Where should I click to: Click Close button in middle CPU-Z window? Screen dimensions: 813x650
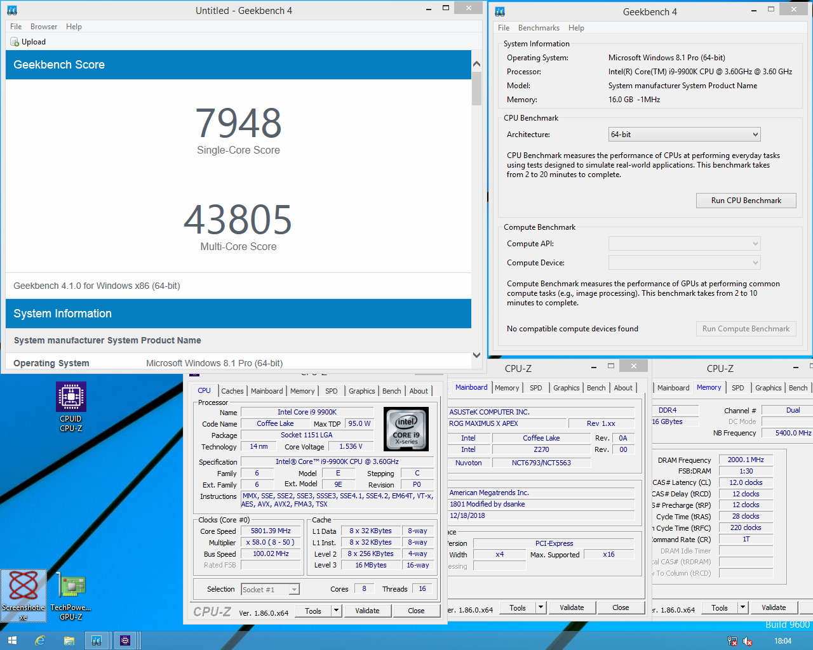pyautogui.click(x=621, y=607)
